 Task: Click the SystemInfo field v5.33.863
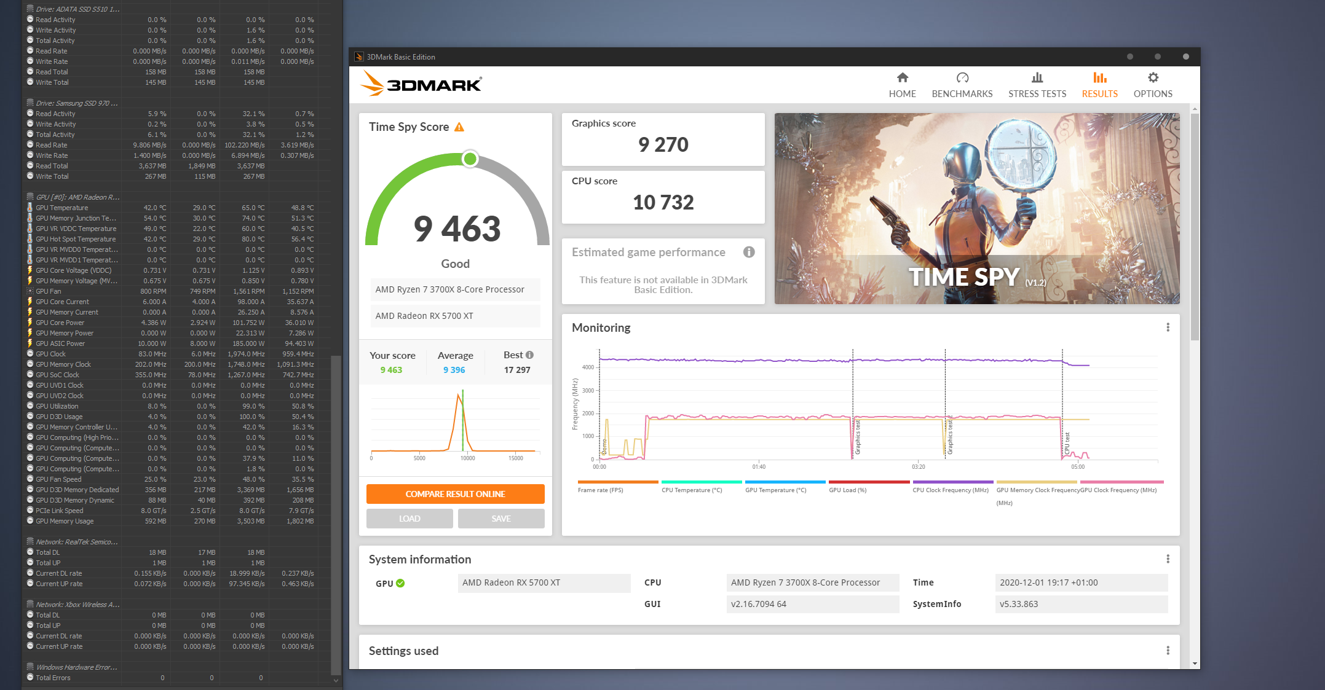tap(1081, 605)
